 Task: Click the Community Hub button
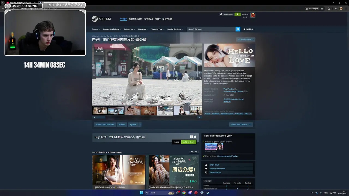tap(246, 39)
